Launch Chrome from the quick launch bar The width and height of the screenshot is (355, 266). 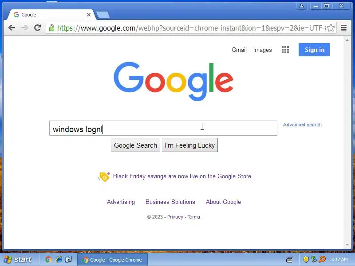(48, 259)
